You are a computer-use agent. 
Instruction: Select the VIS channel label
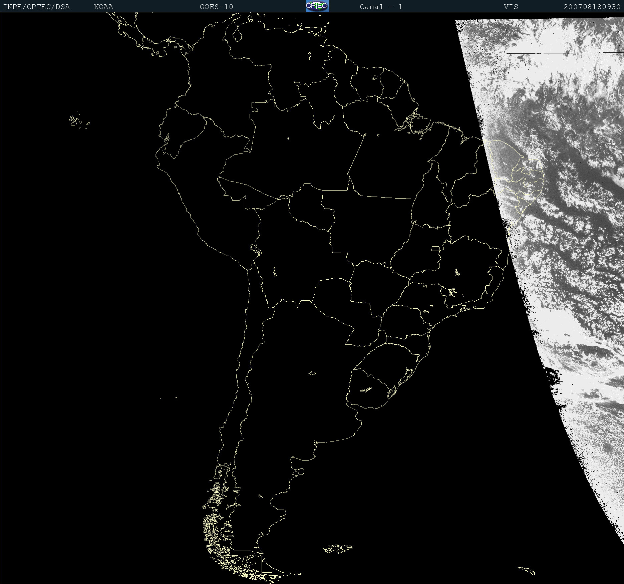511,7
